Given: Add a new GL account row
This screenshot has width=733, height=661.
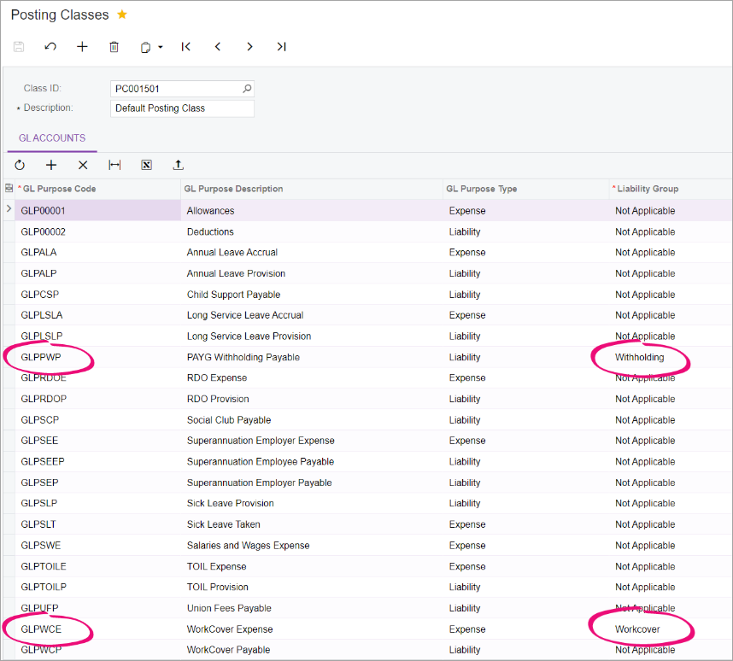Looking at the screenshot, I should (x=51, y=165).
